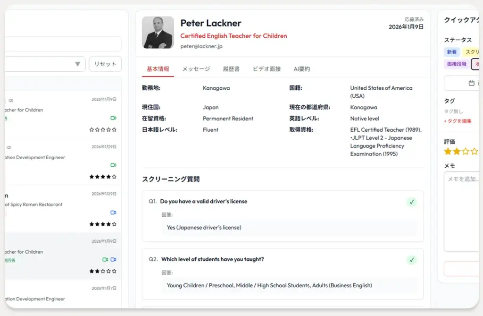The image size is (483, 316).
Task: Set 評価 rating to three stars
Action: pos(466,152)
